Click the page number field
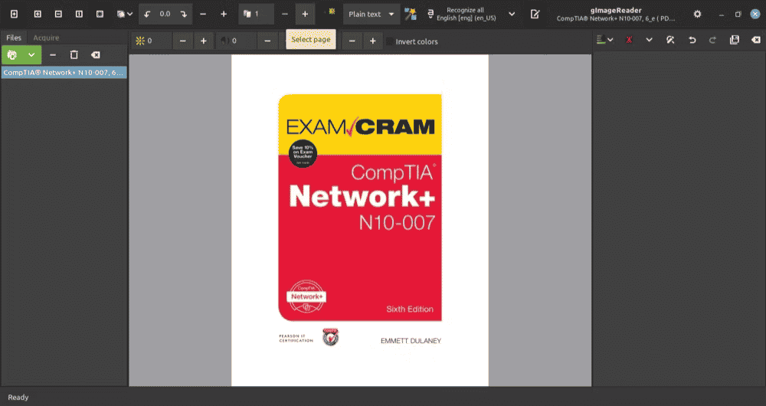 [x=256, y=14]
